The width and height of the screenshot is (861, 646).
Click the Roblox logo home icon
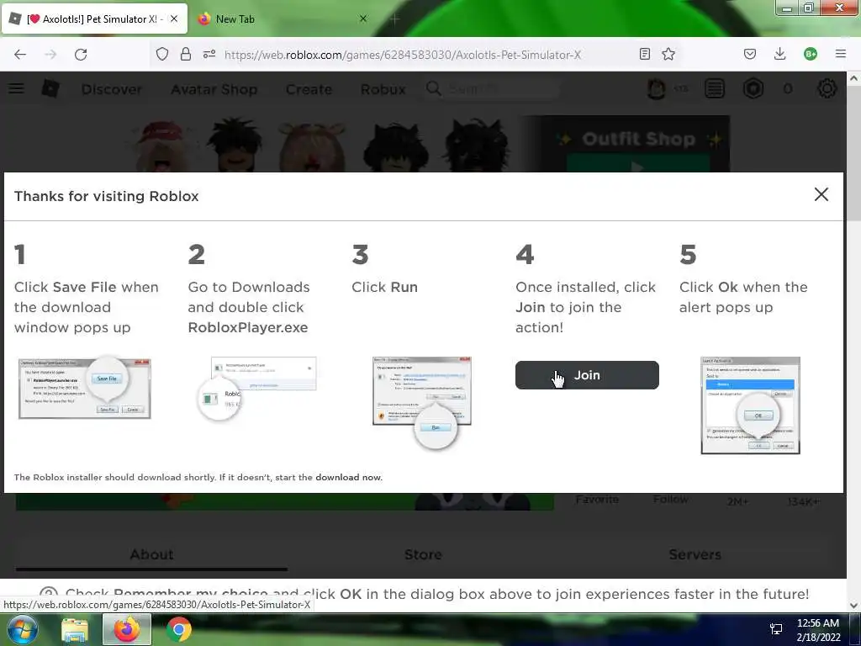tap(50, 88)
